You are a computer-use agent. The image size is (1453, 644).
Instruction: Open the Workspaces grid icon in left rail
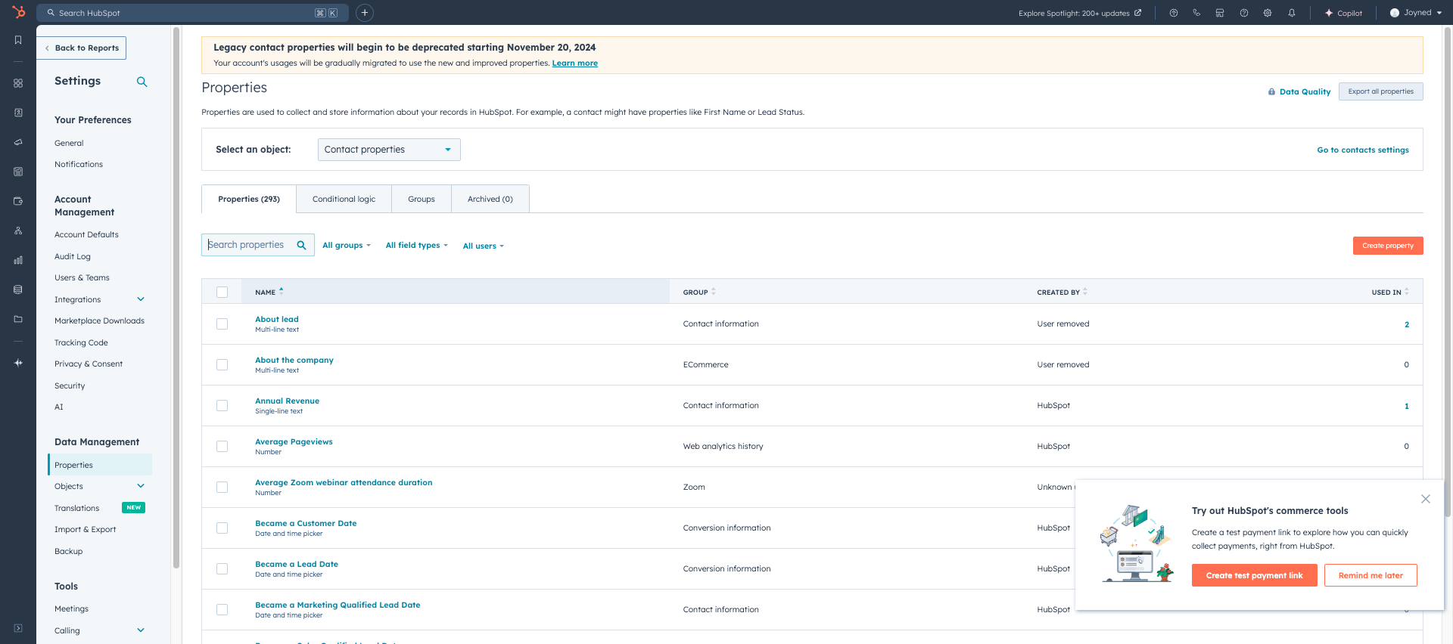[x=18, y=83]
